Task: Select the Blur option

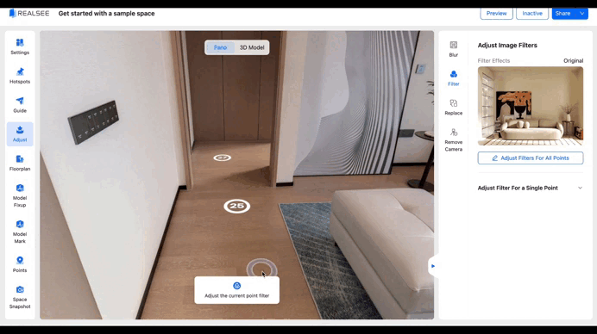Action: point(454,49)
